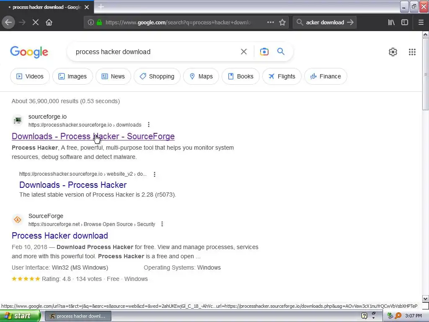Open page actions three-dot menu in address bar
429x322 pixels.
click(270, 23)
